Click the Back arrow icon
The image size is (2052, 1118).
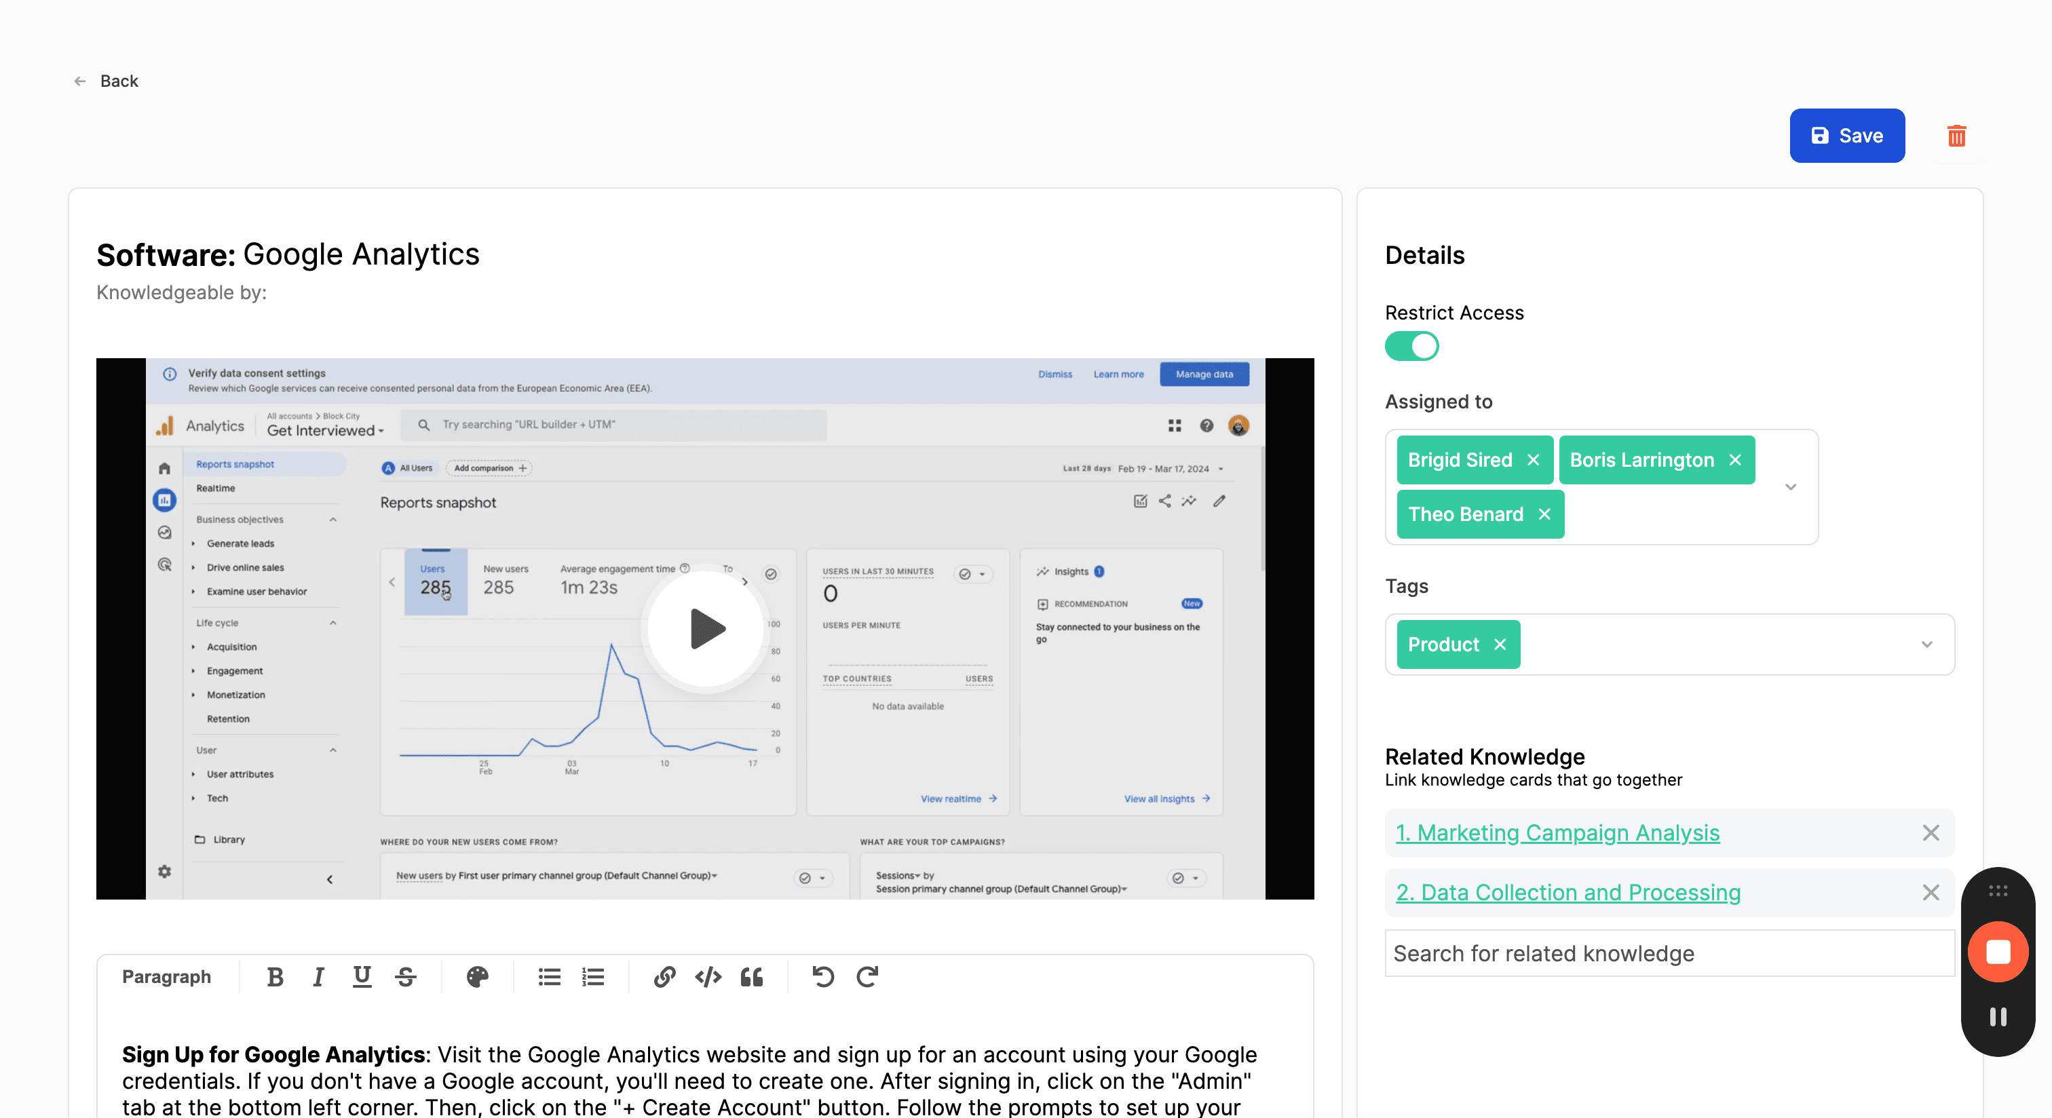pos(79,81)
